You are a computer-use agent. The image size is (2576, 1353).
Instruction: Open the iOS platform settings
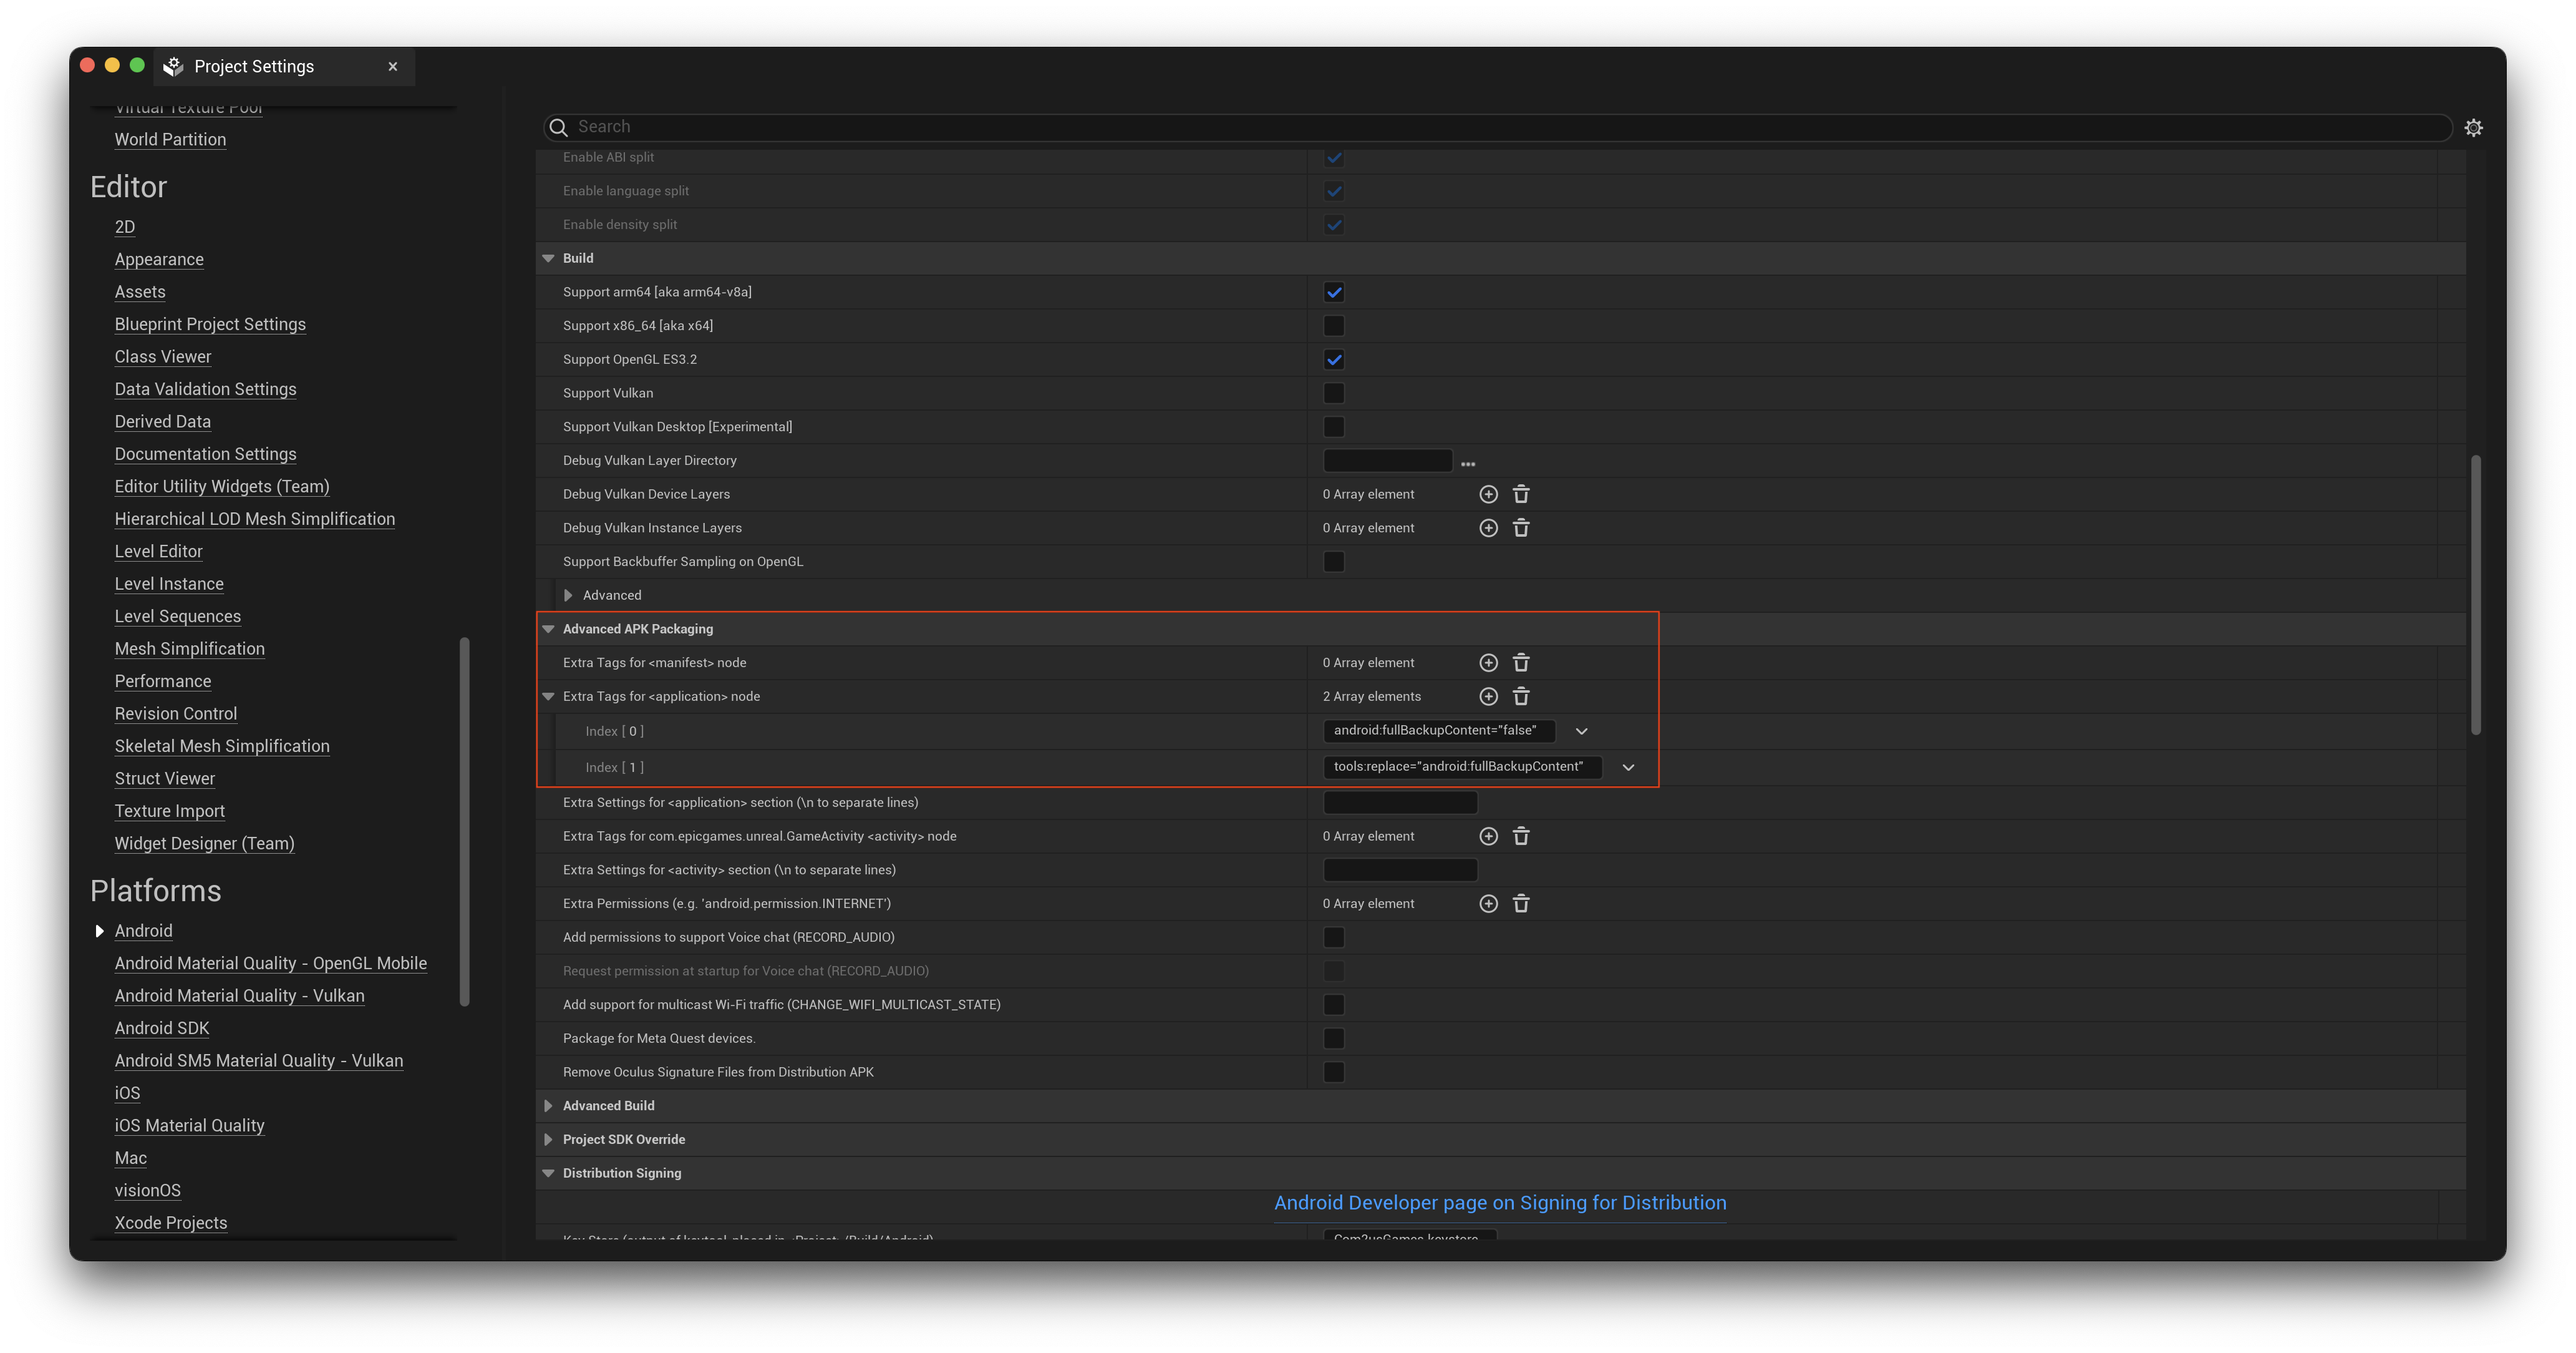(x=127, y=1093)
